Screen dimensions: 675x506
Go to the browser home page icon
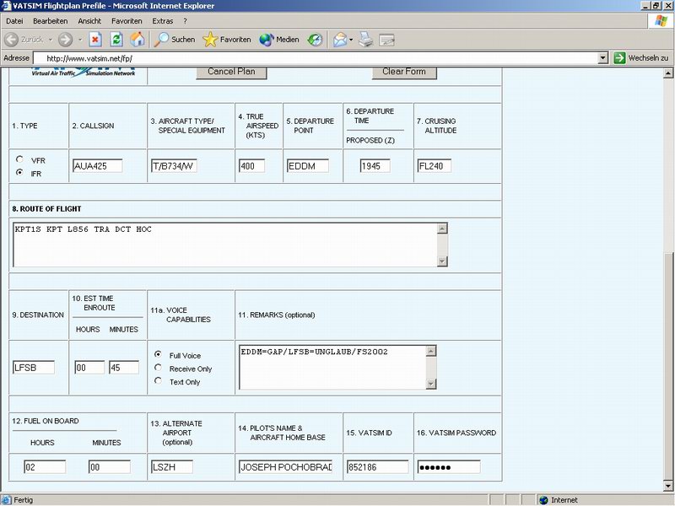click(x=138, y=39)
